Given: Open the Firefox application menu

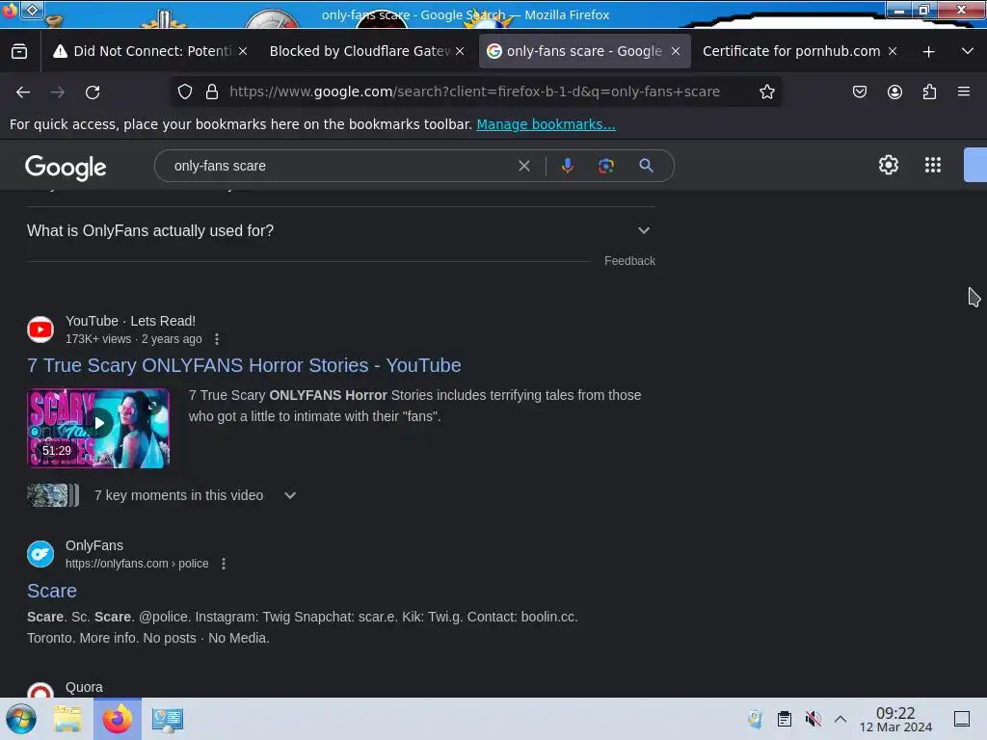Looking at the screenshot, I should 964,92.
